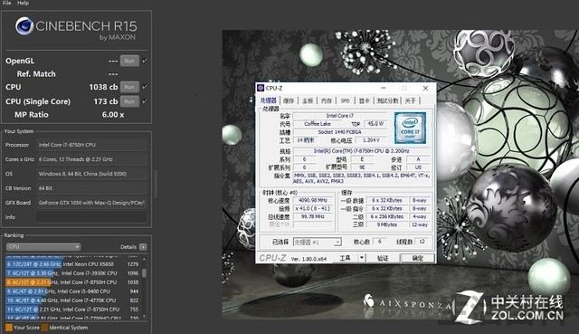This screenshot has height=334, width=579.
Task: Close the CPU-Z window
Action: pos(425,88)
